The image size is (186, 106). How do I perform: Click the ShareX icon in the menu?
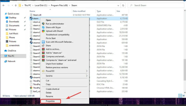tap(43, 31)
